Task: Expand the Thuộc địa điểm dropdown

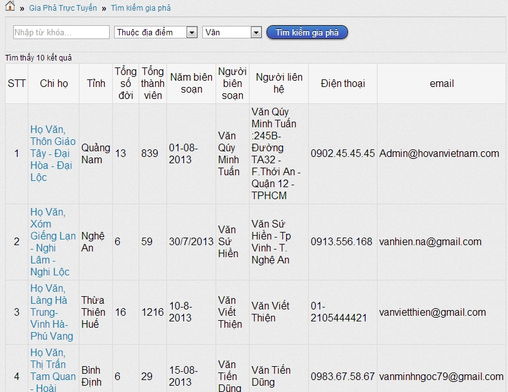Action: click(156, 32)
